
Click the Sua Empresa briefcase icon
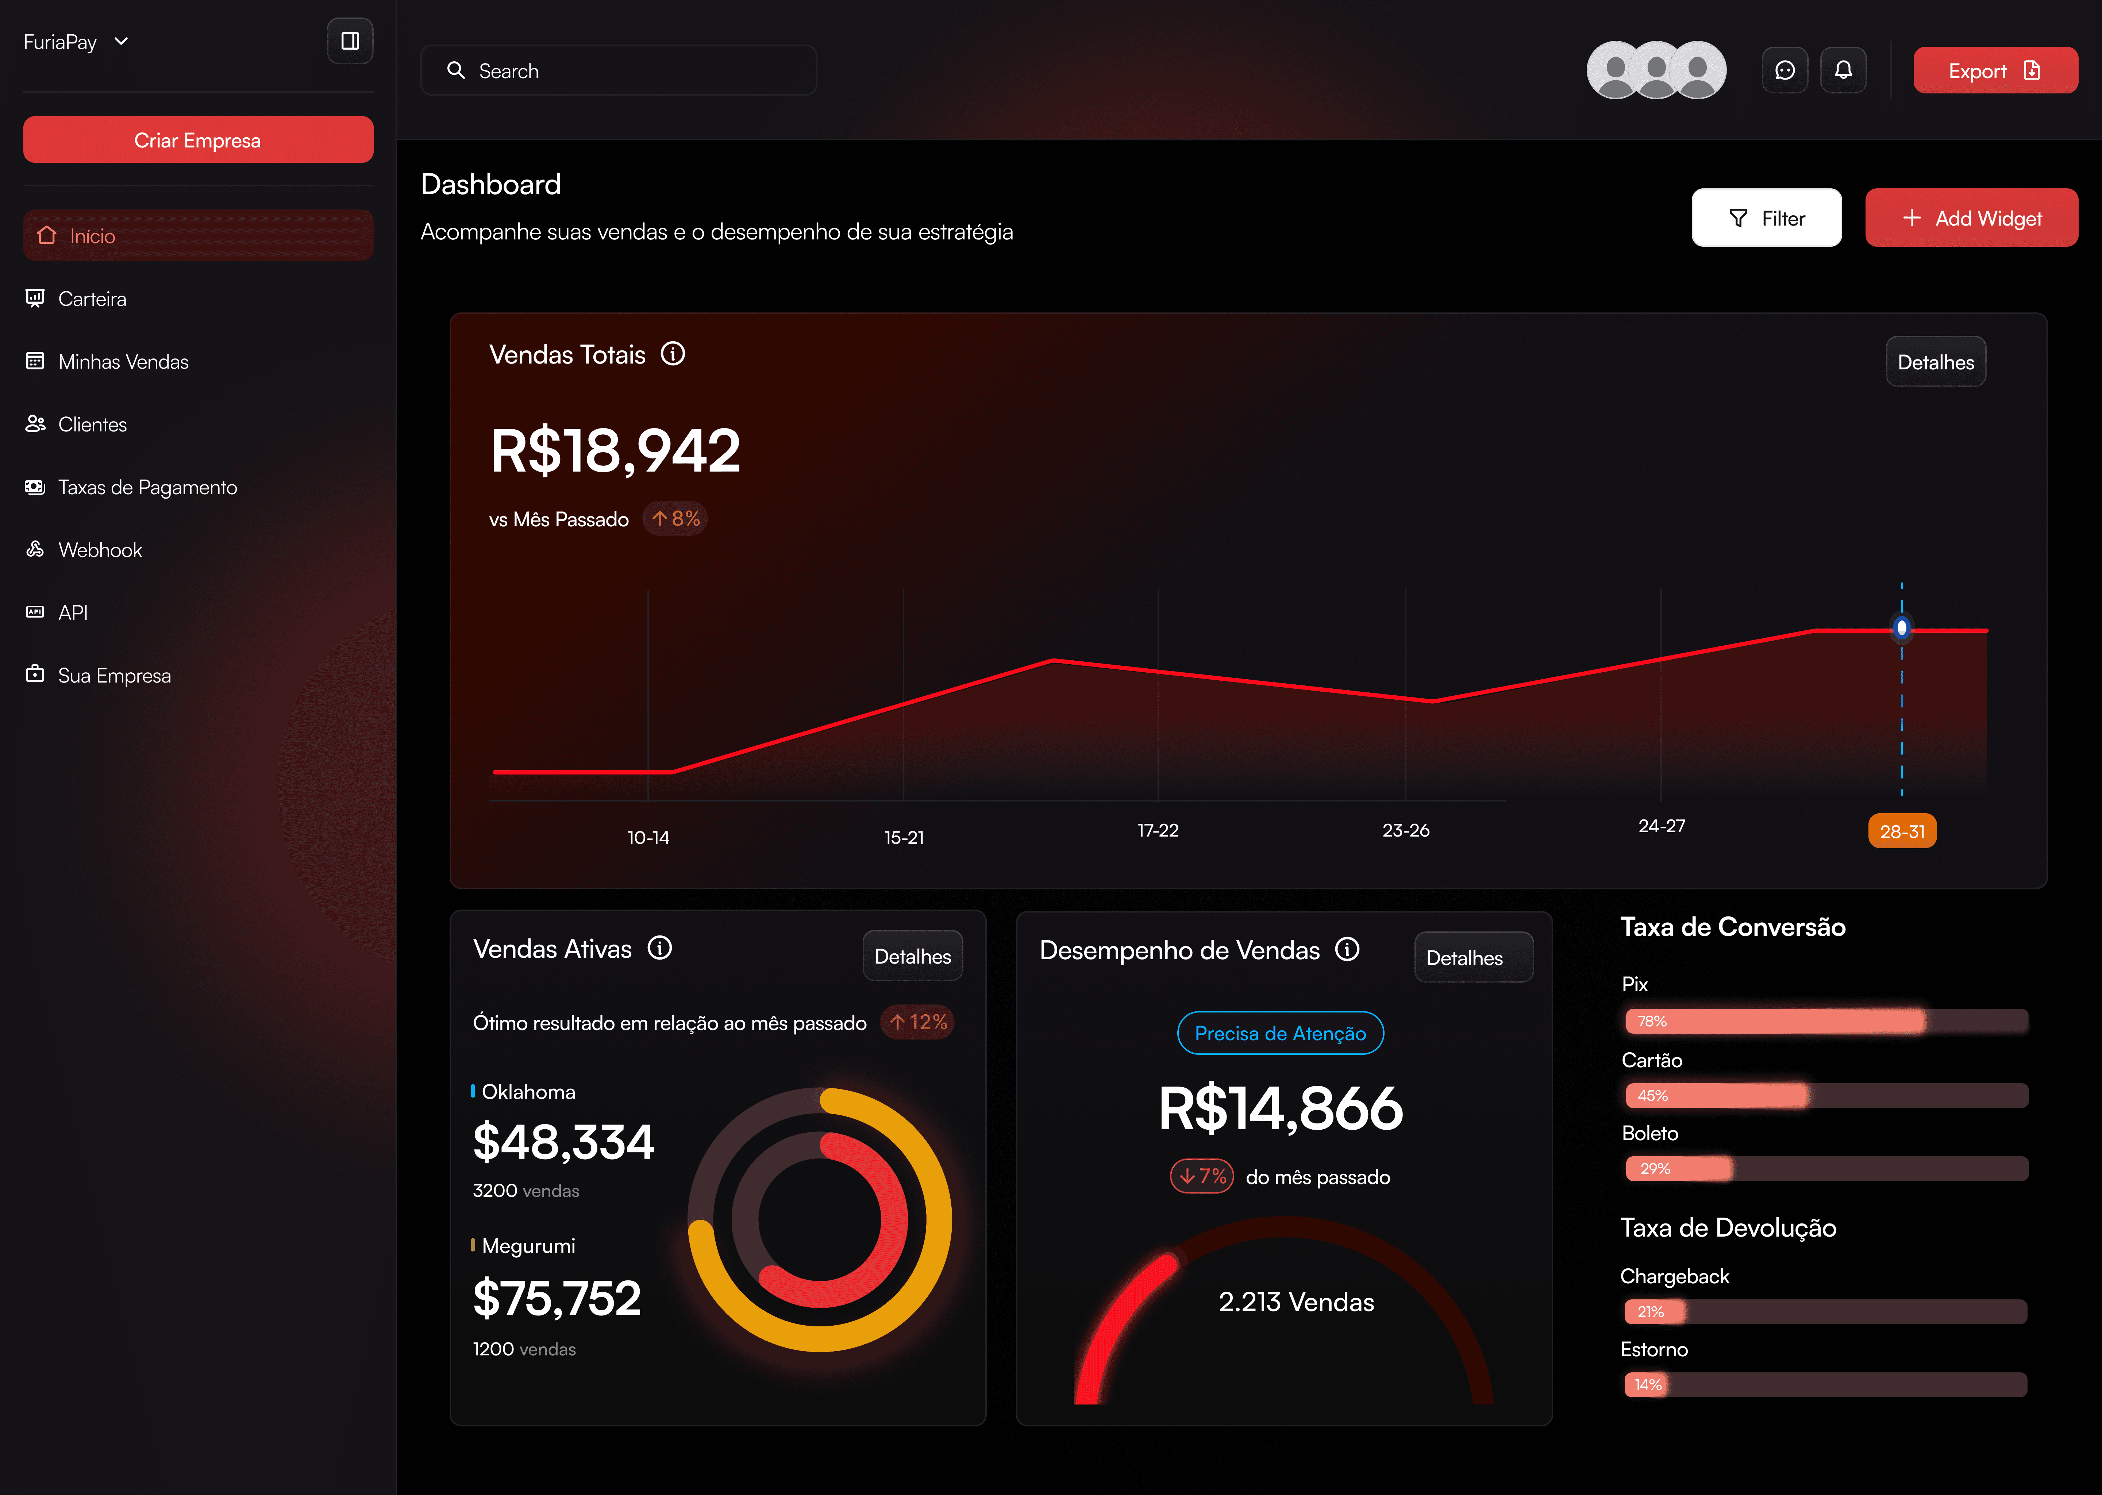point(35,674)
